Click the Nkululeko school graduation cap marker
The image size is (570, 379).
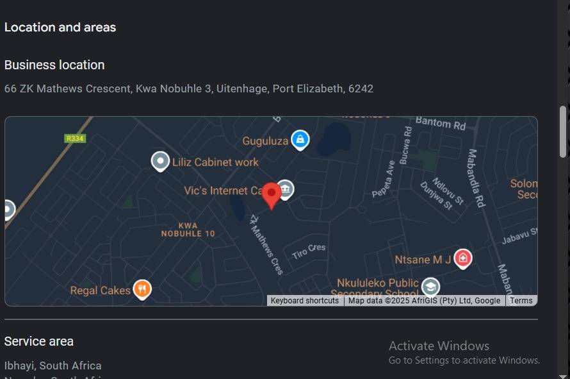432,287
